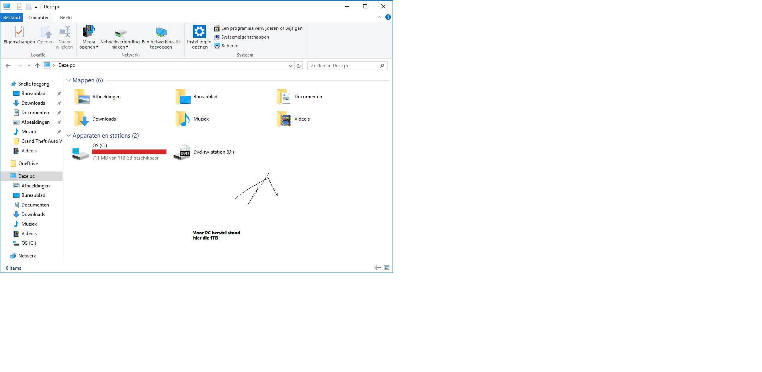Open pinned Bureaublad under Snelle toegang
The width and height of the screenshot is (762, 372).
click(33, 93)
